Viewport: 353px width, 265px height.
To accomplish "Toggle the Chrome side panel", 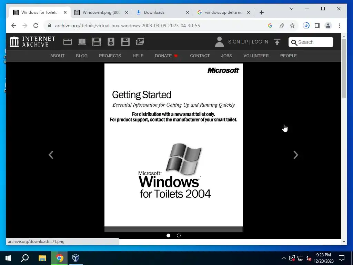I will pyautogui.click(x=317, y=26).
